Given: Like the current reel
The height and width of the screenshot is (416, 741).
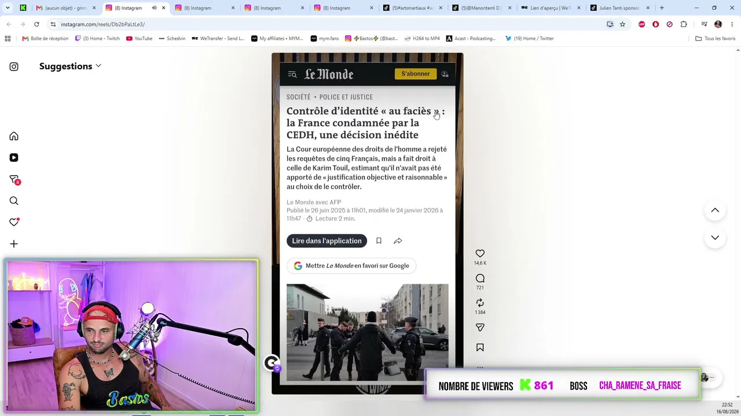Looking at the screenshot, I should (480, 254).
